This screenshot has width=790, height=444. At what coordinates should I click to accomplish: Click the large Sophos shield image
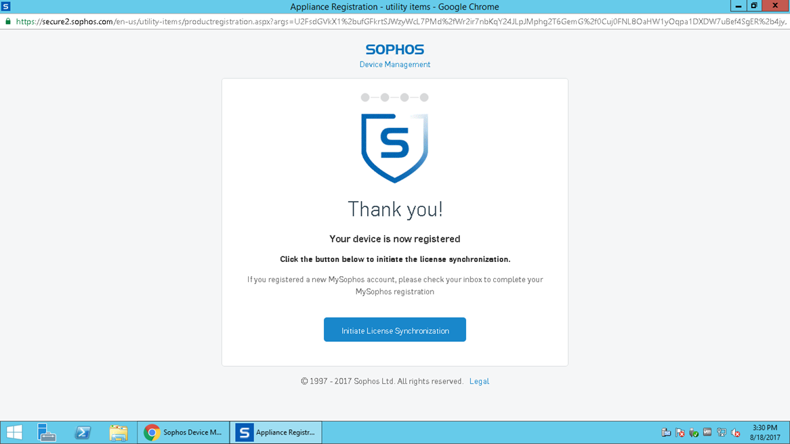click(x=394, y=148)
